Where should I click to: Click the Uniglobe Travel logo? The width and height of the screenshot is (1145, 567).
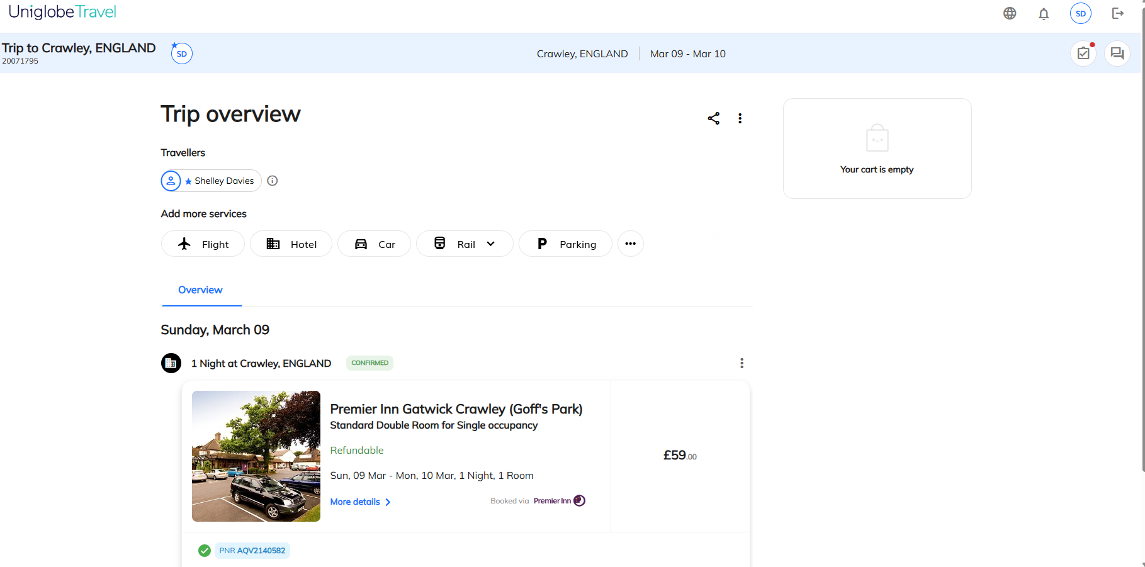pos(62,12)
